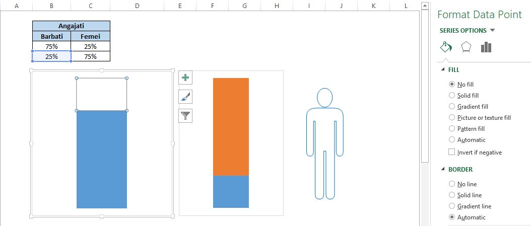
Task: Click the Format Data Point pane title
Action: pyautogui.click(x=480, y=15)
